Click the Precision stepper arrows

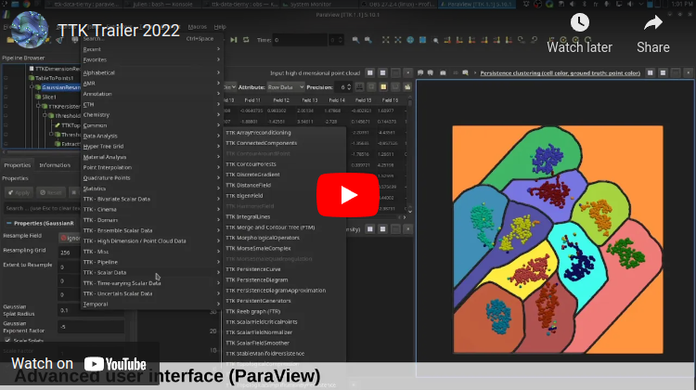click(x=349, y=87)
